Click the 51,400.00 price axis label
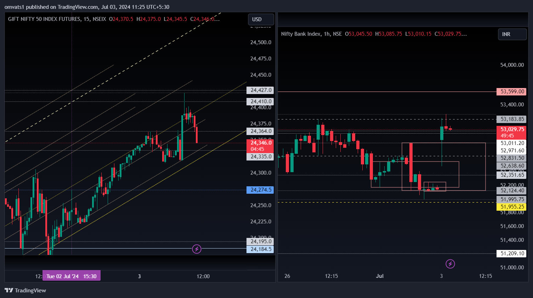 click(512, 240)
